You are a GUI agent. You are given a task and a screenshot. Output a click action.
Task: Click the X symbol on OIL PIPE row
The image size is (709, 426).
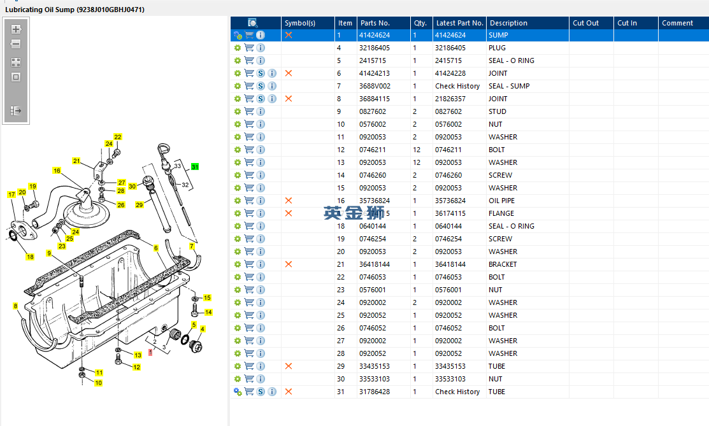pos(289,201)
